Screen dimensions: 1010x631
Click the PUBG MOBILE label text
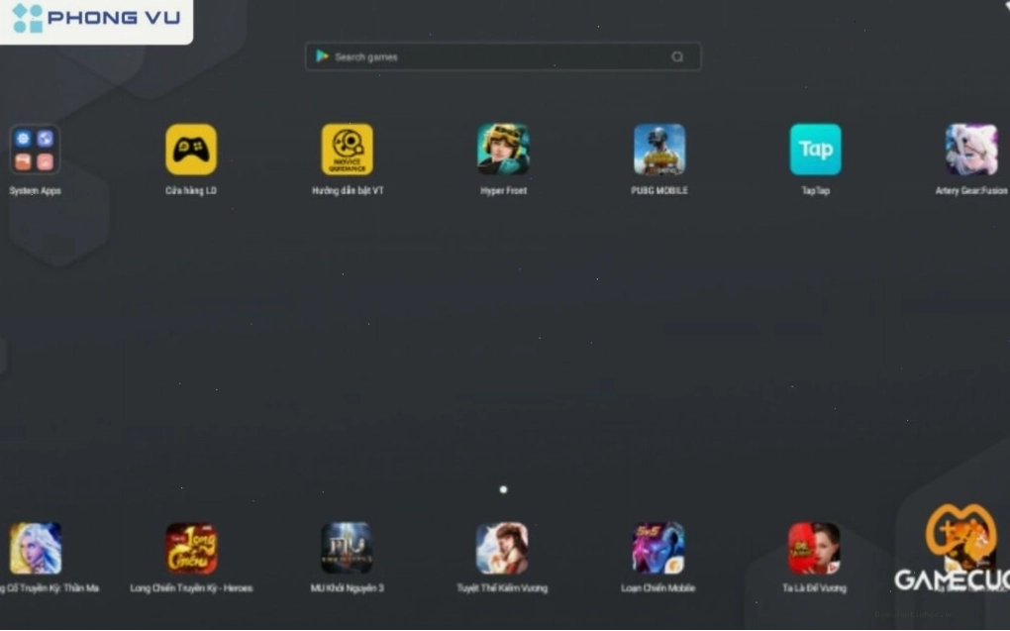click(659, 191)
